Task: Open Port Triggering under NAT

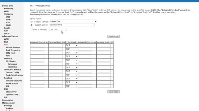Action: click(13, 50)
